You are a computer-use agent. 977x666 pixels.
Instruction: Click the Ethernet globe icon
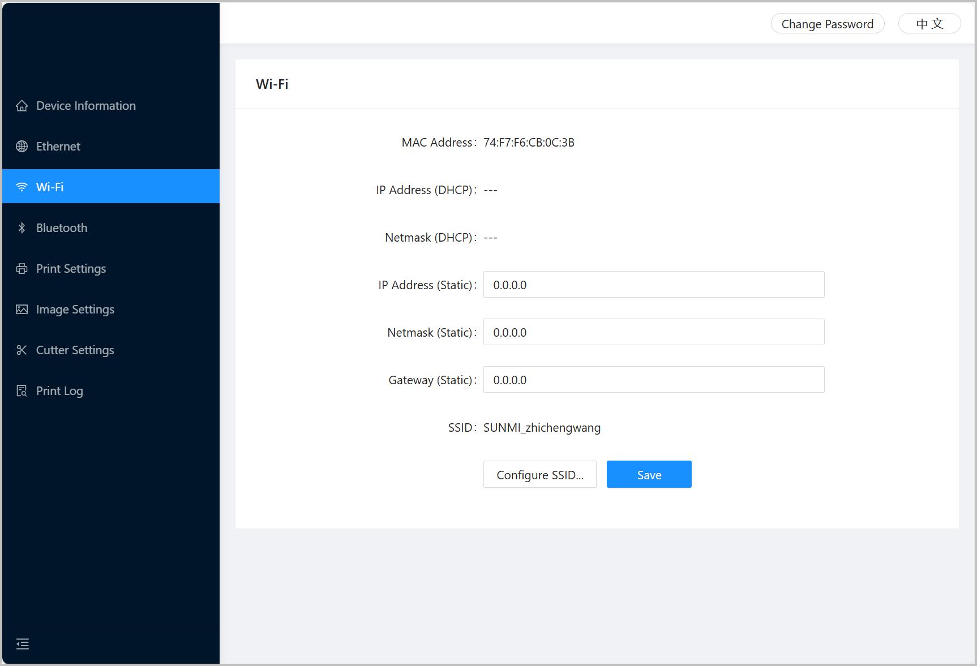22,147
